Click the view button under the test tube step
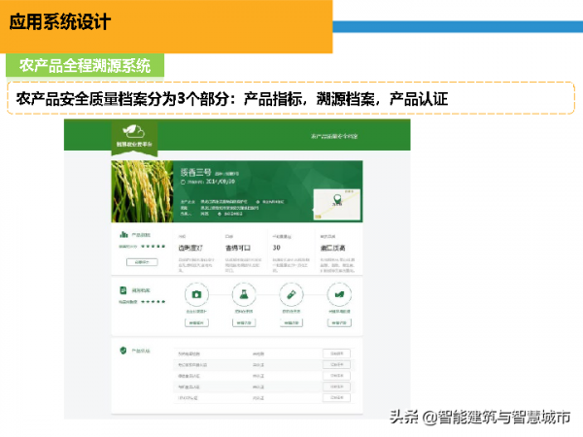This screenshot has width=583, height=437. [x=291, y=323]
